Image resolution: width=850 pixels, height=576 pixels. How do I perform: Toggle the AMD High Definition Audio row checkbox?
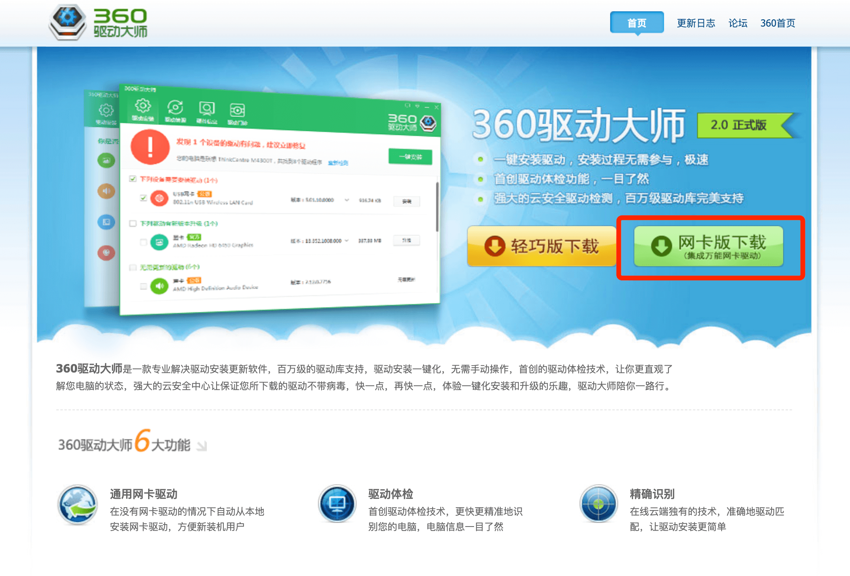pyautogui.click(x=143, y=286)
